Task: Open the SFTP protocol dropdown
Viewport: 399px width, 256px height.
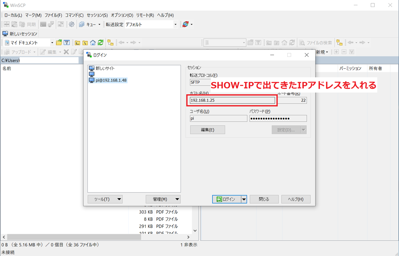Action: pyautogui.click(x=200, y=82)
